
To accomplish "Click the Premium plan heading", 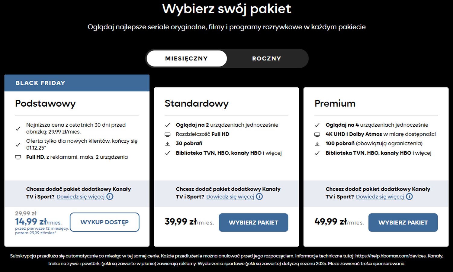I will 335,103.
